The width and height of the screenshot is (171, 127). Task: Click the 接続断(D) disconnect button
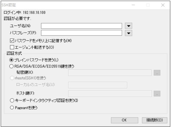(x=155, y=120)
